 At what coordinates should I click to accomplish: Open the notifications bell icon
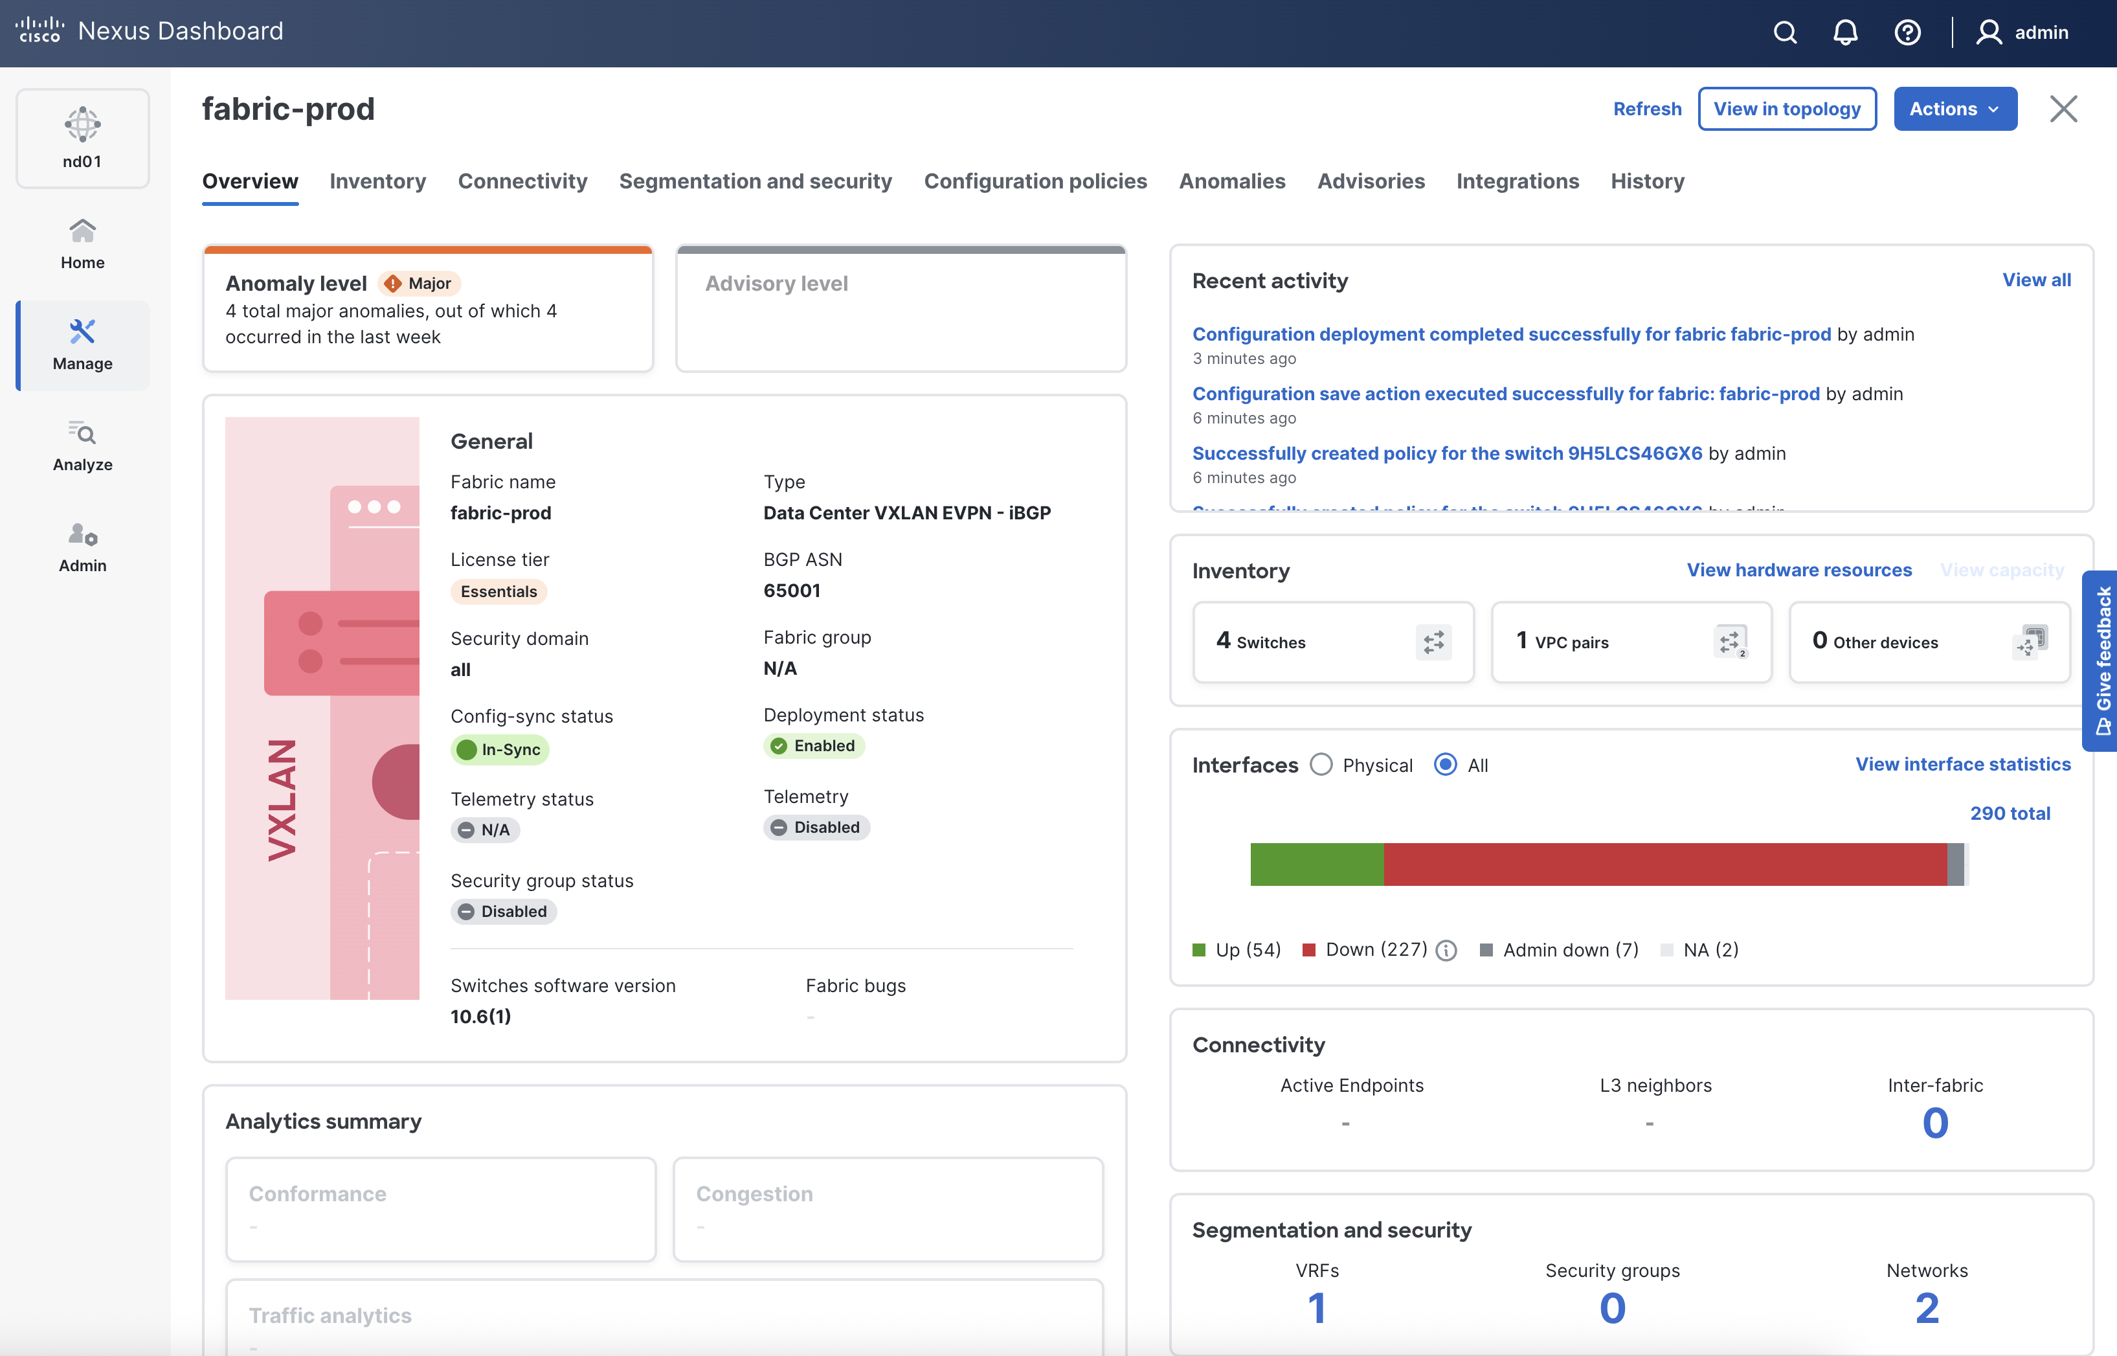coord(1845,32)
